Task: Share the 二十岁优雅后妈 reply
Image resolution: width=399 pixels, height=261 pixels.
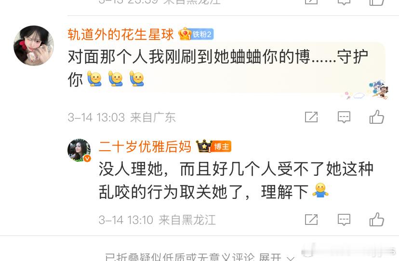Action: pyautogui.click(x=311, y=220)
